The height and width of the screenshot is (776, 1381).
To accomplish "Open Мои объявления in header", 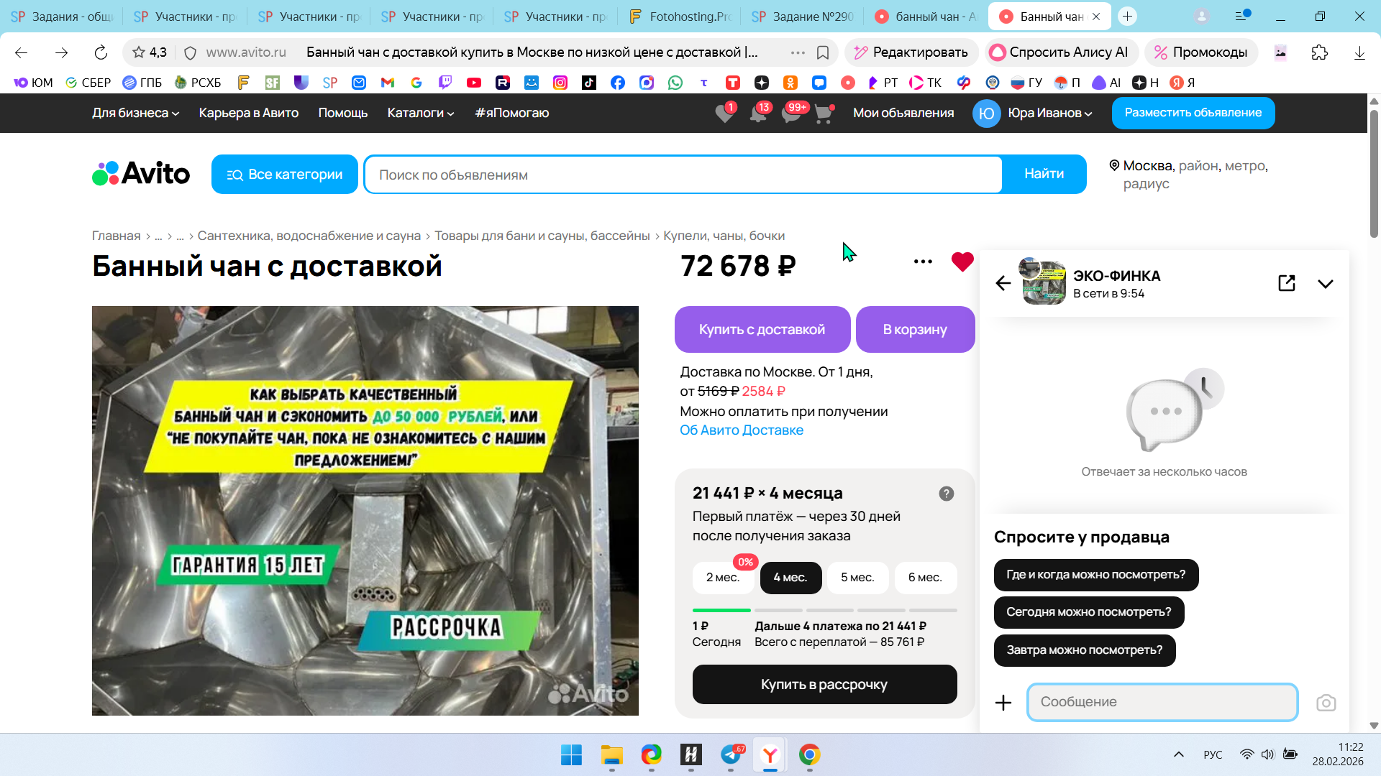I will pyautogui.click(x=903, y=113).
